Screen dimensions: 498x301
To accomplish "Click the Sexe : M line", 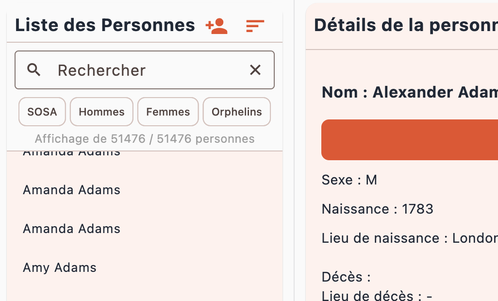I will pos(349,180).
